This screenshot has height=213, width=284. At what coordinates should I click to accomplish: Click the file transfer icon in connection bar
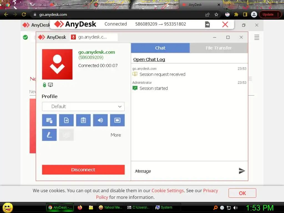coord(207,24)
